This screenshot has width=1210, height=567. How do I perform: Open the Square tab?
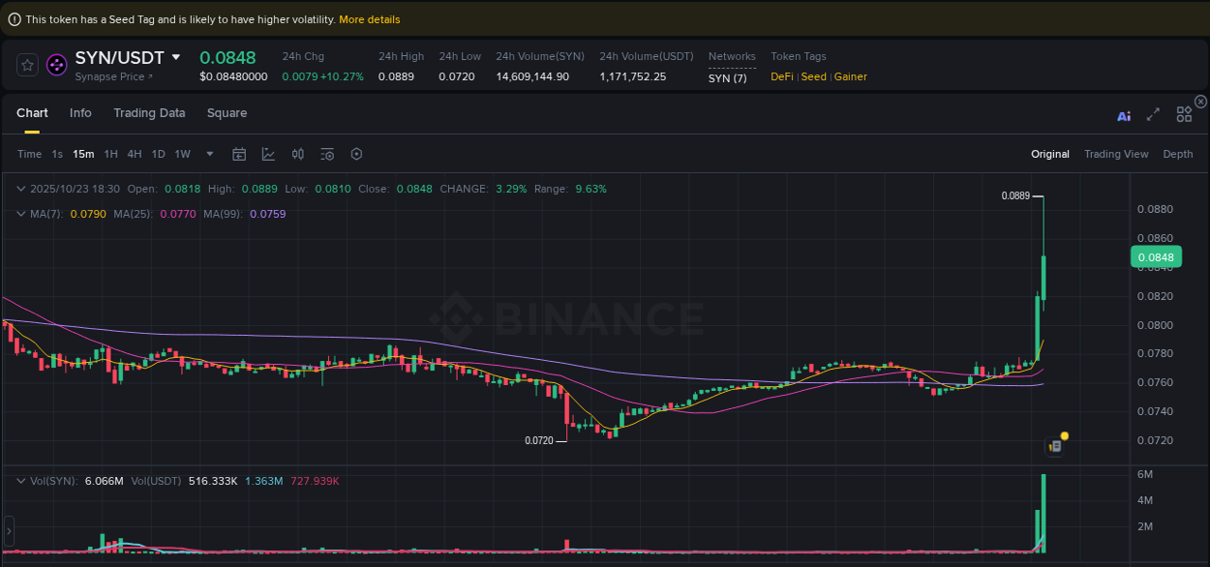[x=227, y=113]
